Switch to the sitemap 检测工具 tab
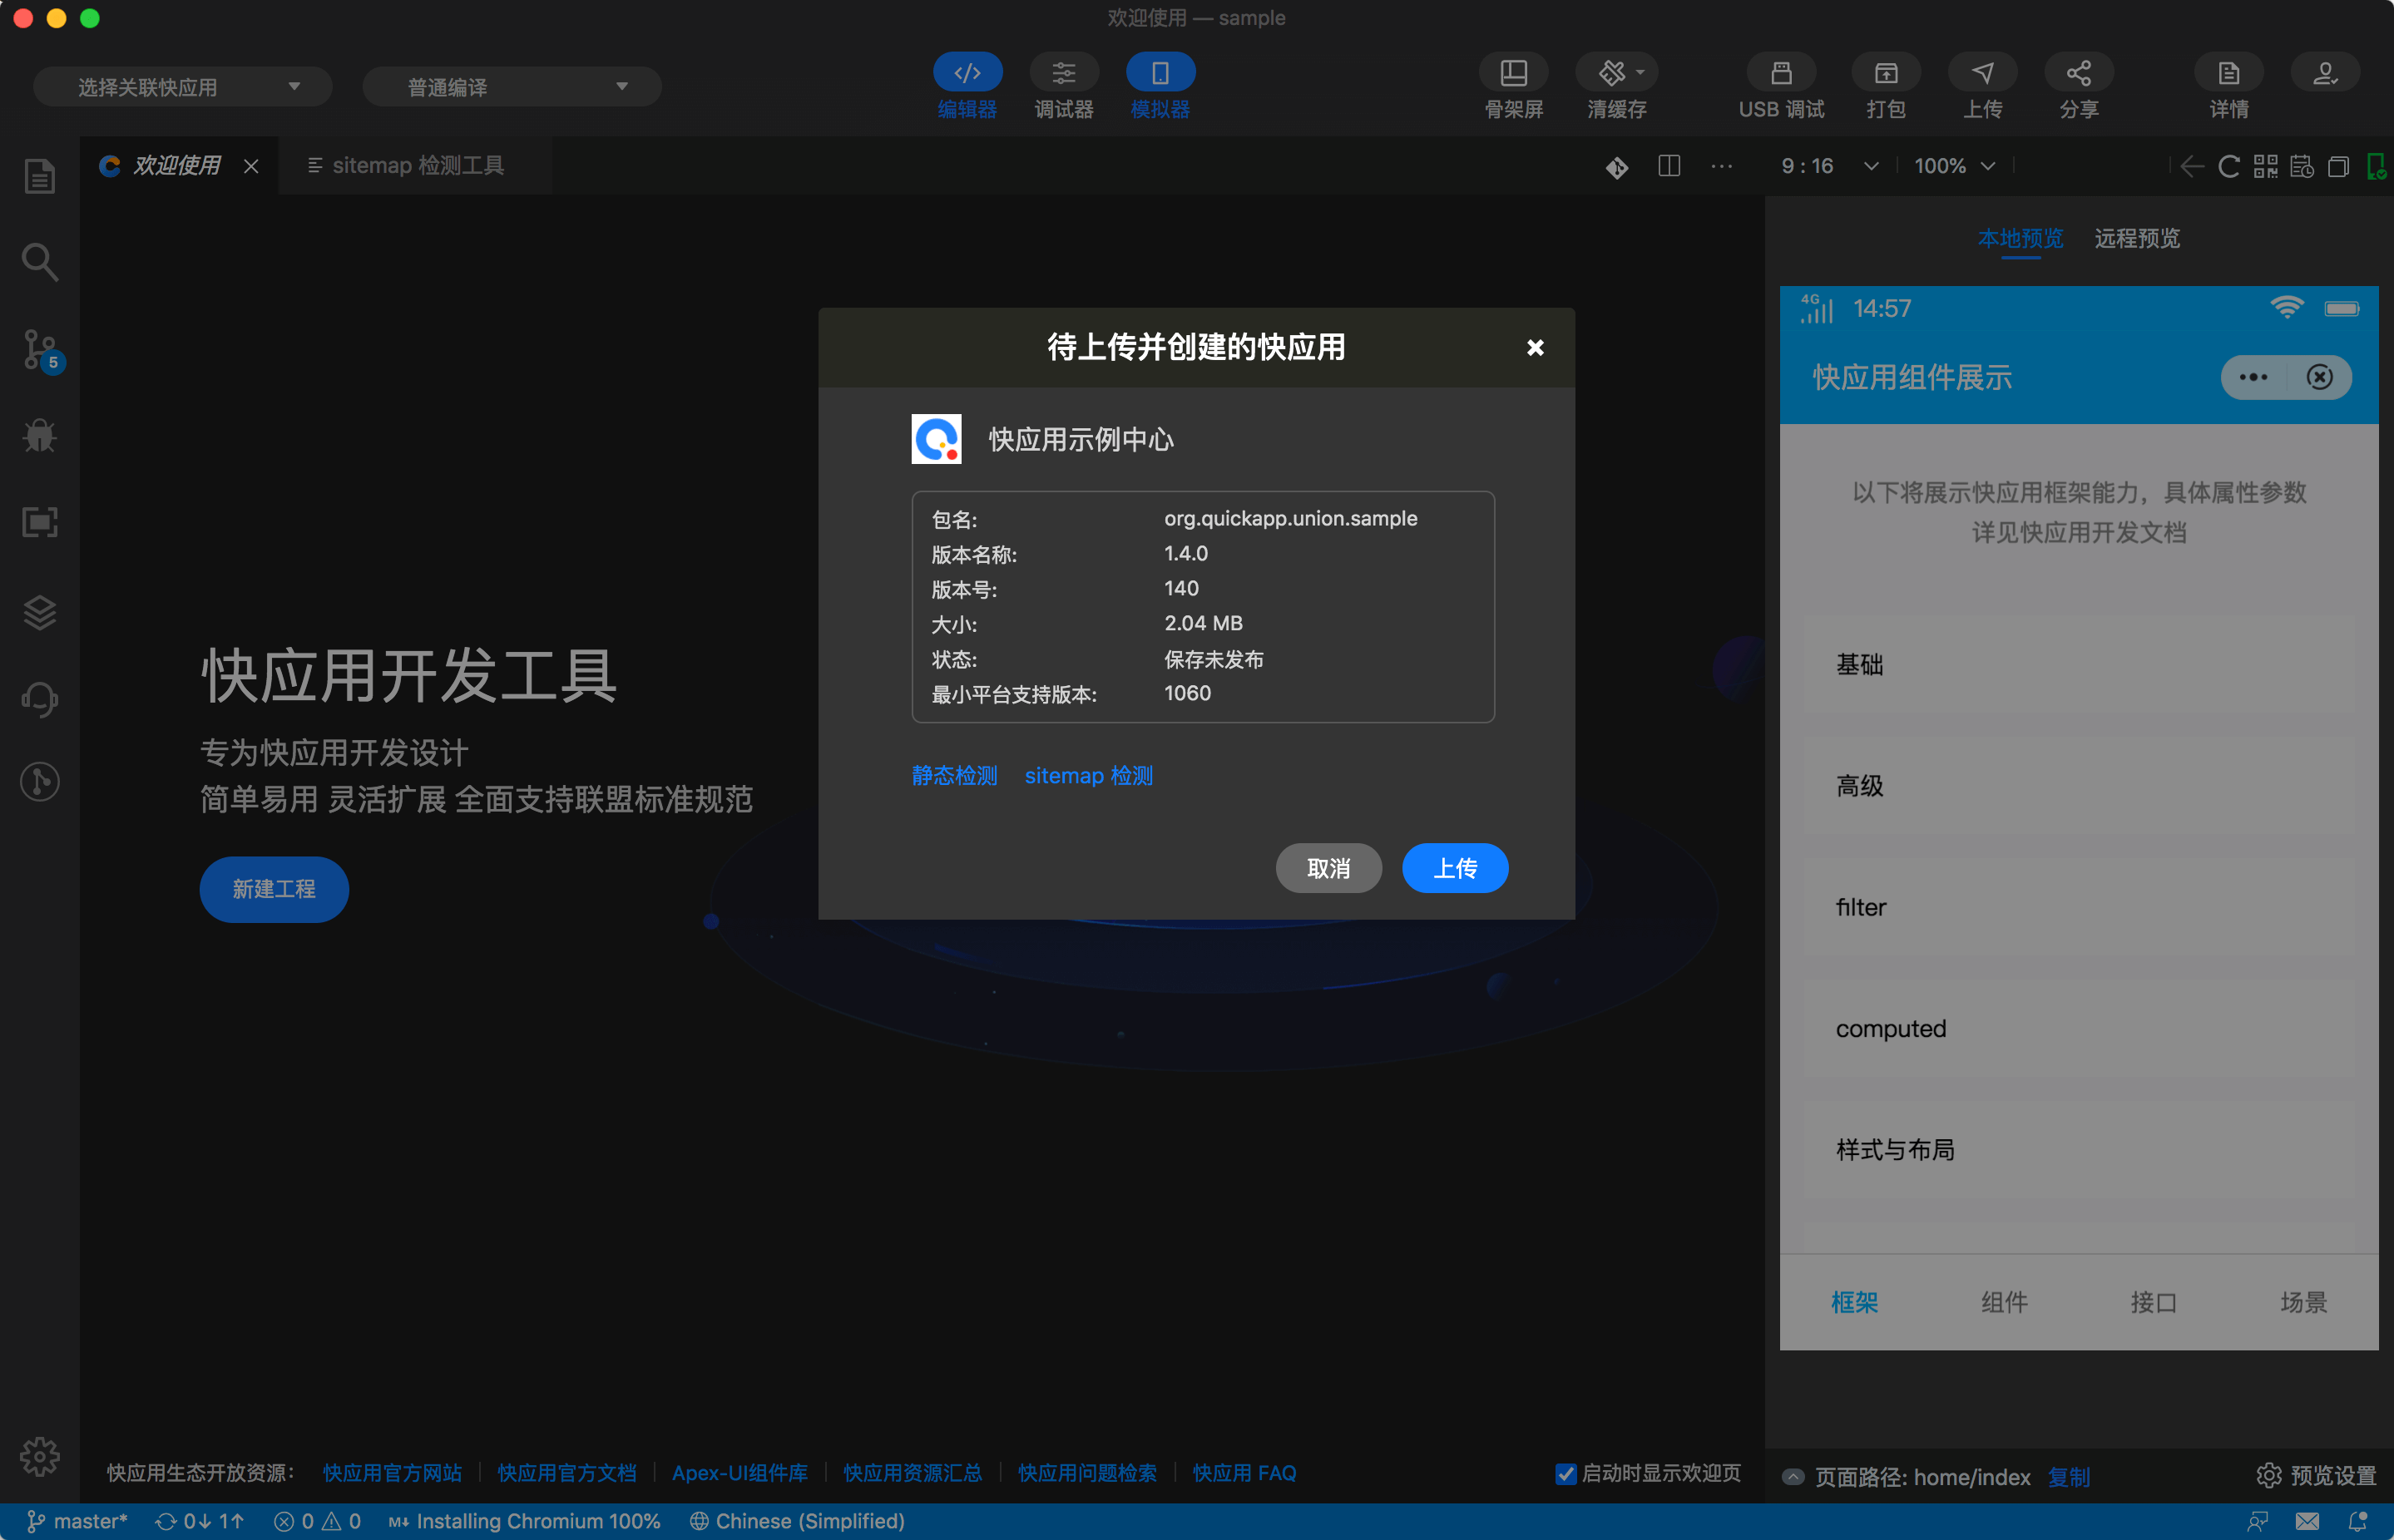Viewport: 2394px width, 1540px height. click(418, 165)
